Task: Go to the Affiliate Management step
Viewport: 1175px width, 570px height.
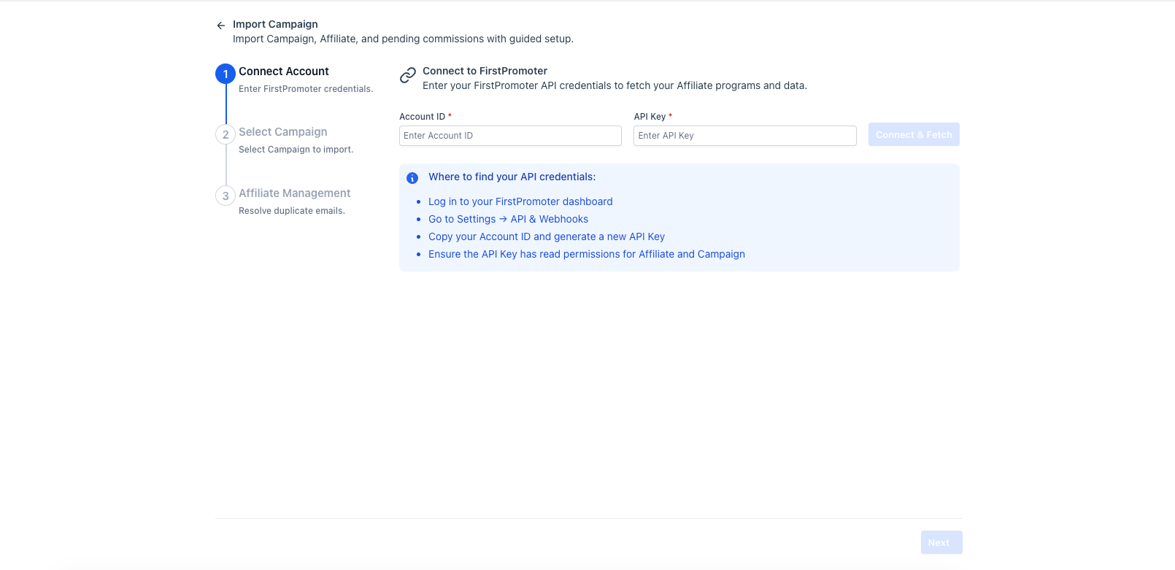Action: point(295,193)
